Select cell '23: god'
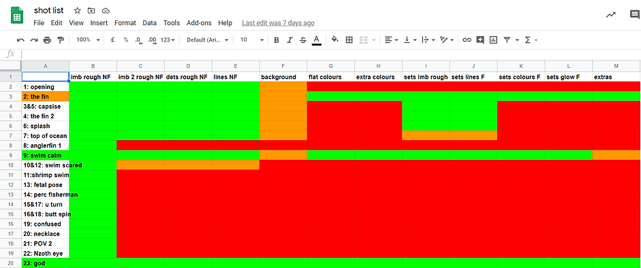Viewport: 641px width, 268px height. (x=46, y=263)
